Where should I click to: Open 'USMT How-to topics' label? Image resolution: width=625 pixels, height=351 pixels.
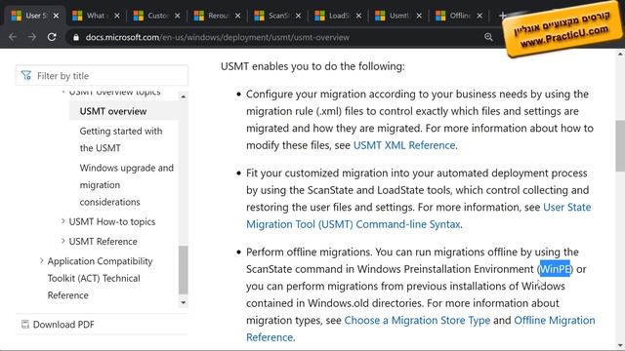tap(112, 221)
